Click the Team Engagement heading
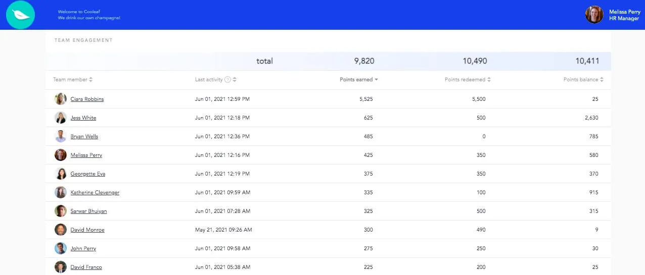The height and width of the screenshot is (275, 645). pyautogui.click(x=83, y=40)
